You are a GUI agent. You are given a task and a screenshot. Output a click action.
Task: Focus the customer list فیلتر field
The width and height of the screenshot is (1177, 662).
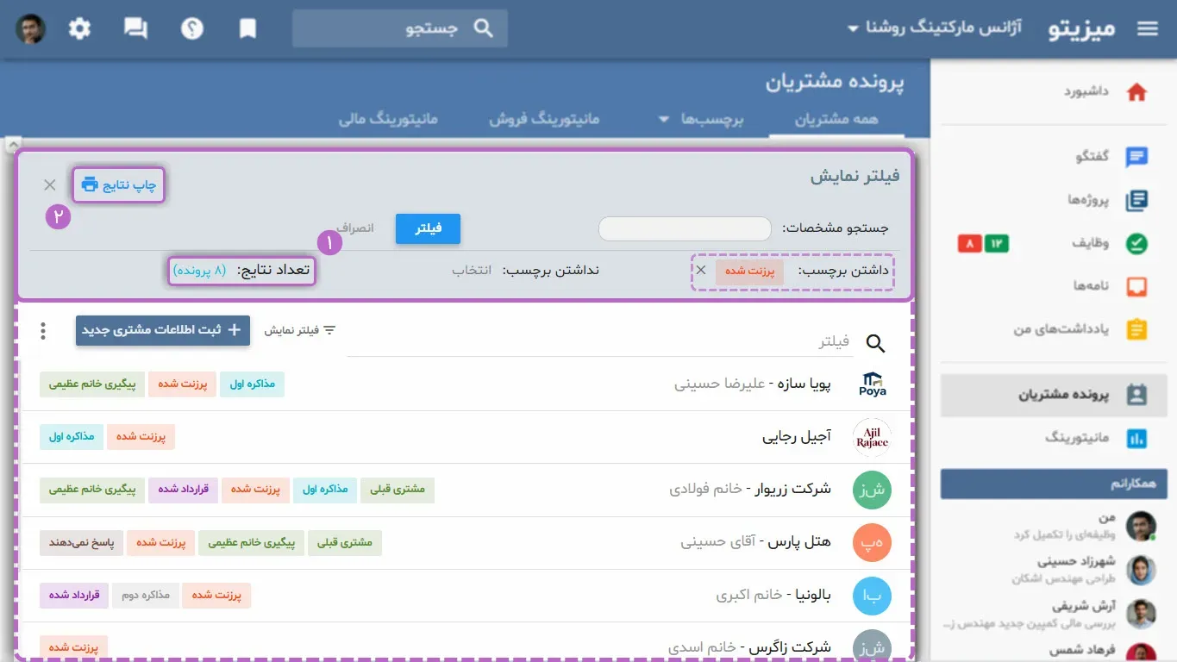coord(599,343)
